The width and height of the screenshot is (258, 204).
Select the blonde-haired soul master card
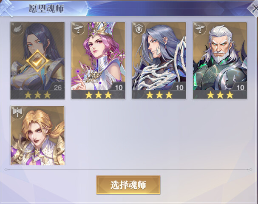(37, 136)
